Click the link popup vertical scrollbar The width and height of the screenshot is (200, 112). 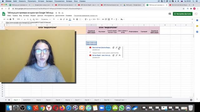tap(123, 52)
